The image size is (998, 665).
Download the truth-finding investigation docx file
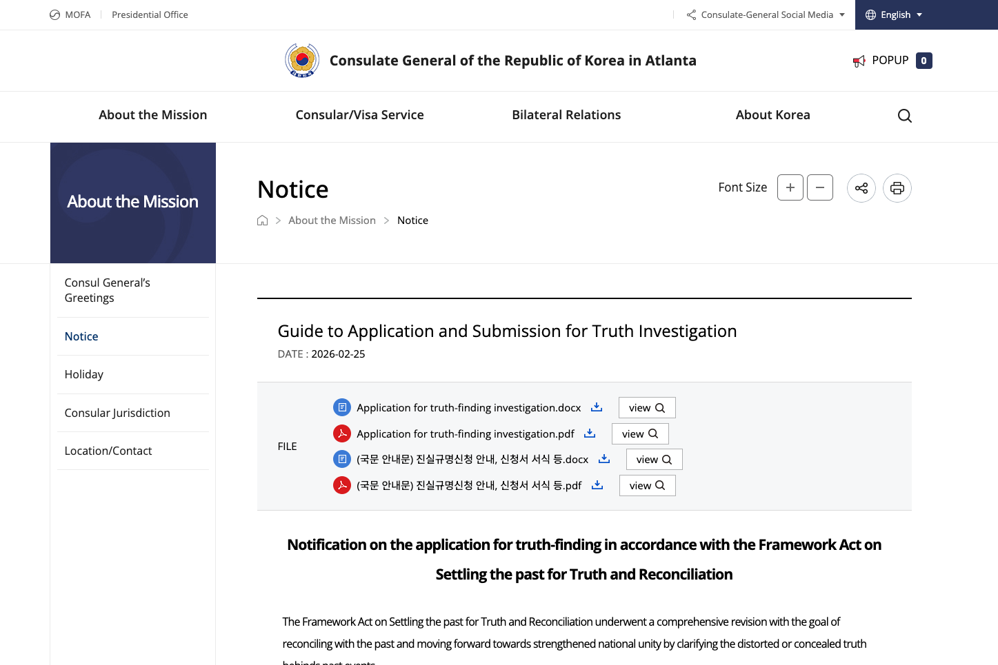tap(596, 407)
